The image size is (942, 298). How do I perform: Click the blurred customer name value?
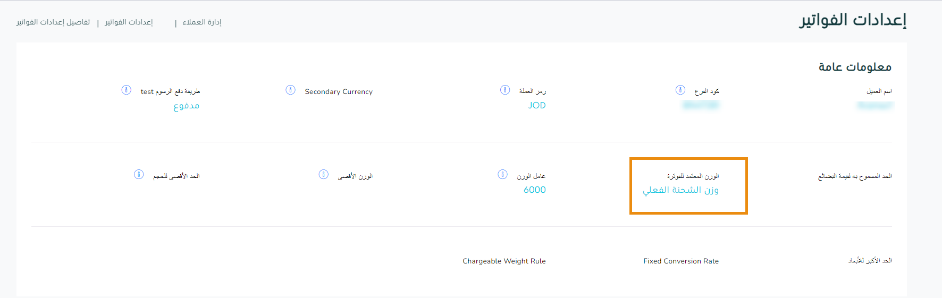(x=875, y=105)
